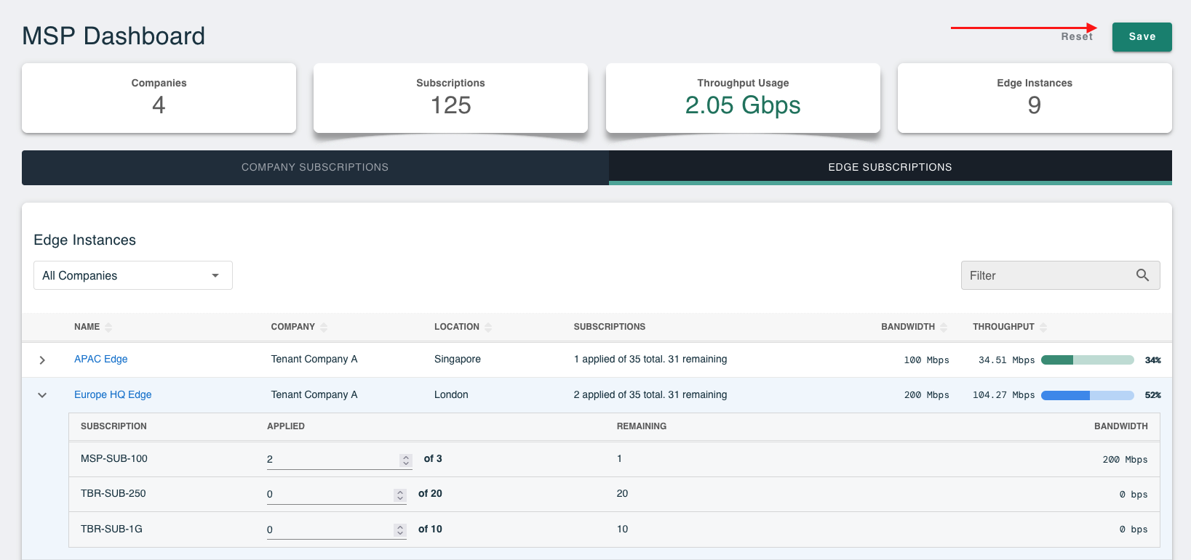Click the search magnifier icon in Filter

(1142, 275)
